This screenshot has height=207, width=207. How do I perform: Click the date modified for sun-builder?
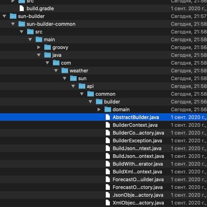pos(189,16)
